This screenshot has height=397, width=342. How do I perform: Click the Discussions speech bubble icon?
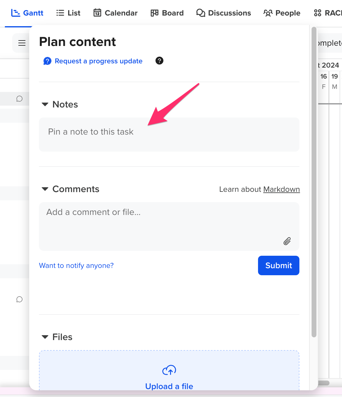coord(200,13)
